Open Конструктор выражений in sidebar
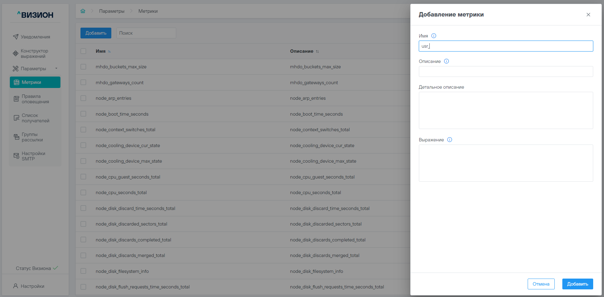 [x=34, y=53]
